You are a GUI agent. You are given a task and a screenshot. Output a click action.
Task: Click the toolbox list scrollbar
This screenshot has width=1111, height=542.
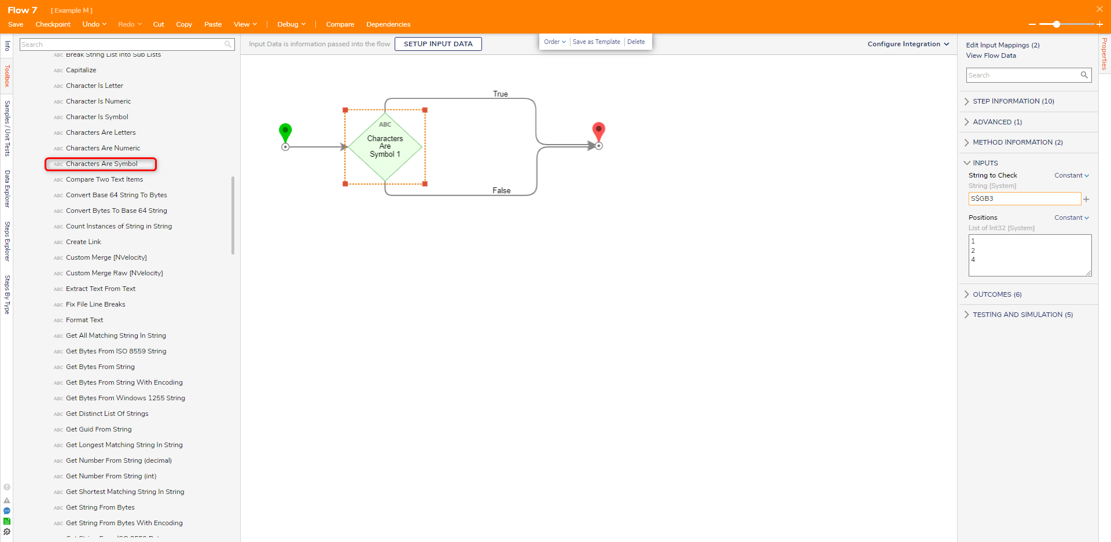pyautogui.click(x=233, y=215)
